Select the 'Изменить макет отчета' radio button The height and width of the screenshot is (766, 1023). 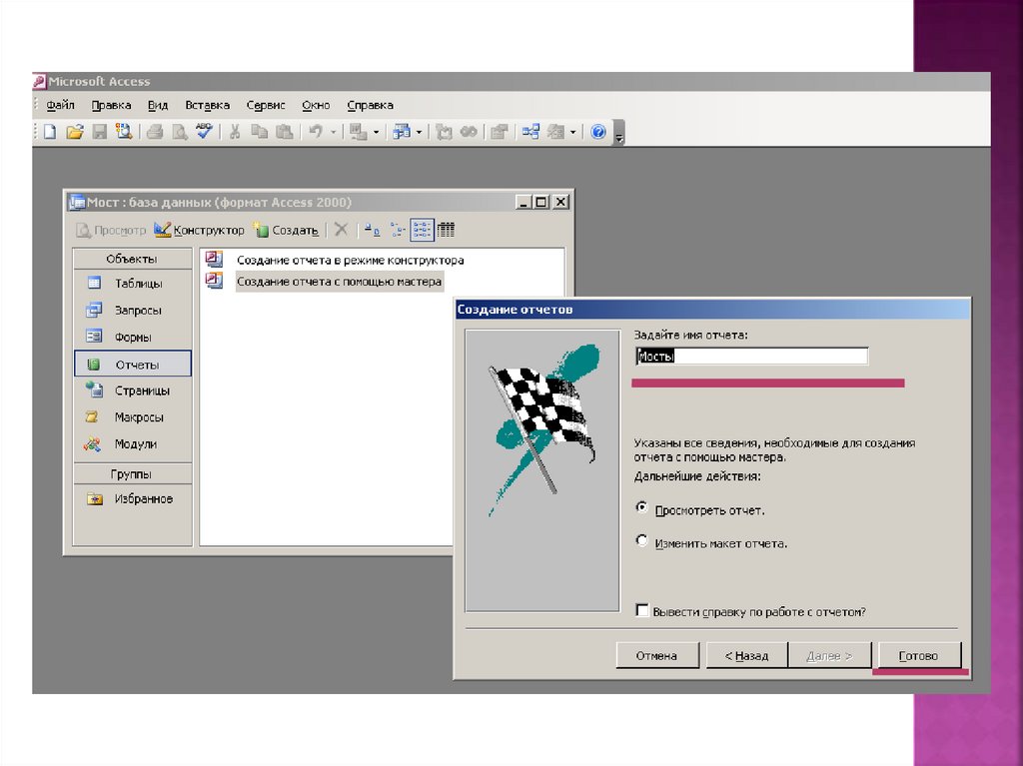pos(642,540)
